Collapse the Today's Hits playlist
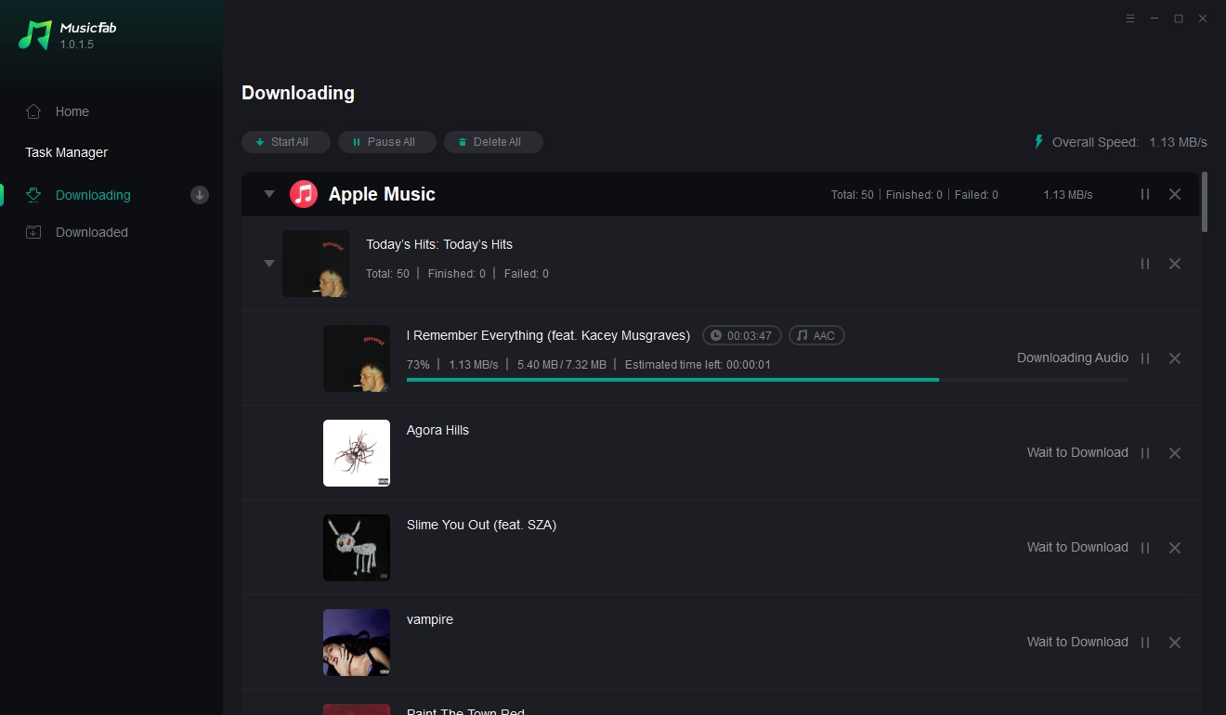The width and height of the screenshot is (1226, 715). point(269,264)
